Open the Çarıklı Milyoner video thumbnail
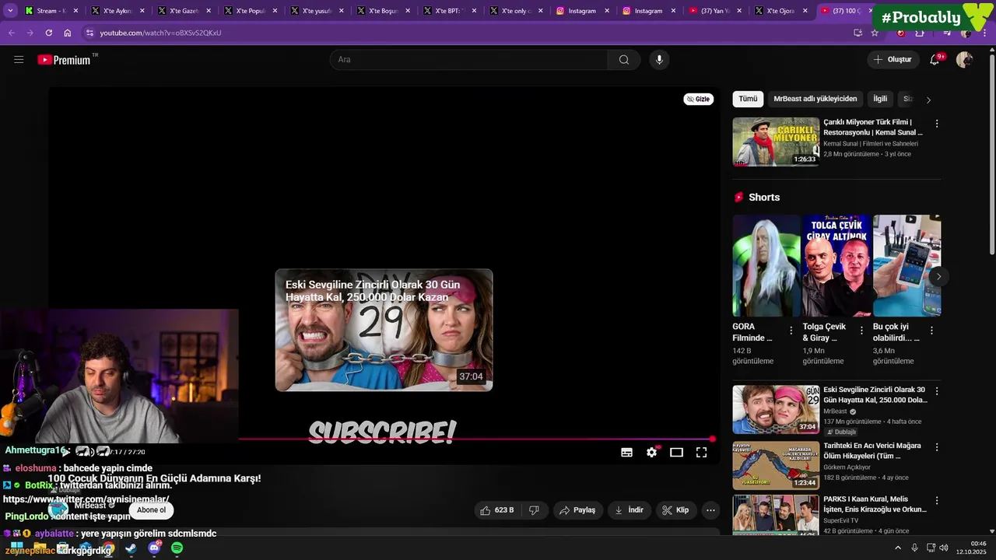Image resolution: width=996 pixels, height=560 pixels. [776, 142]
